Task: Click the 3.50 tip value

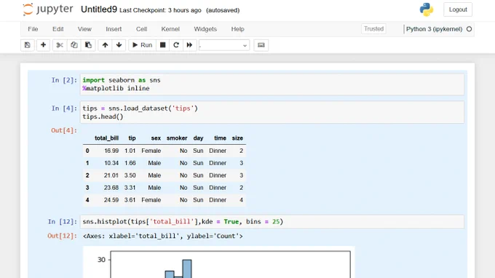Action: [x=130, y=175]
